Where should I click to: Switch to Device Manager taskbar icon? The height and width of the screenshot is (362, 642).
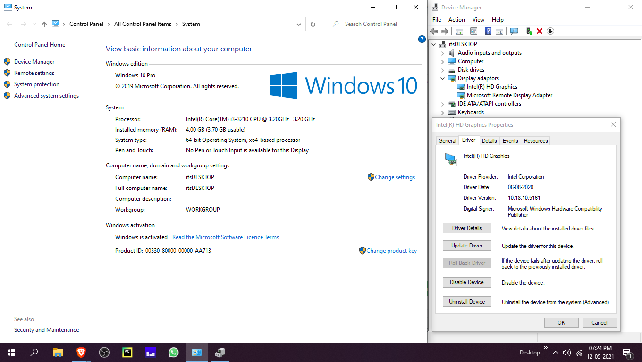coord(220,353)
